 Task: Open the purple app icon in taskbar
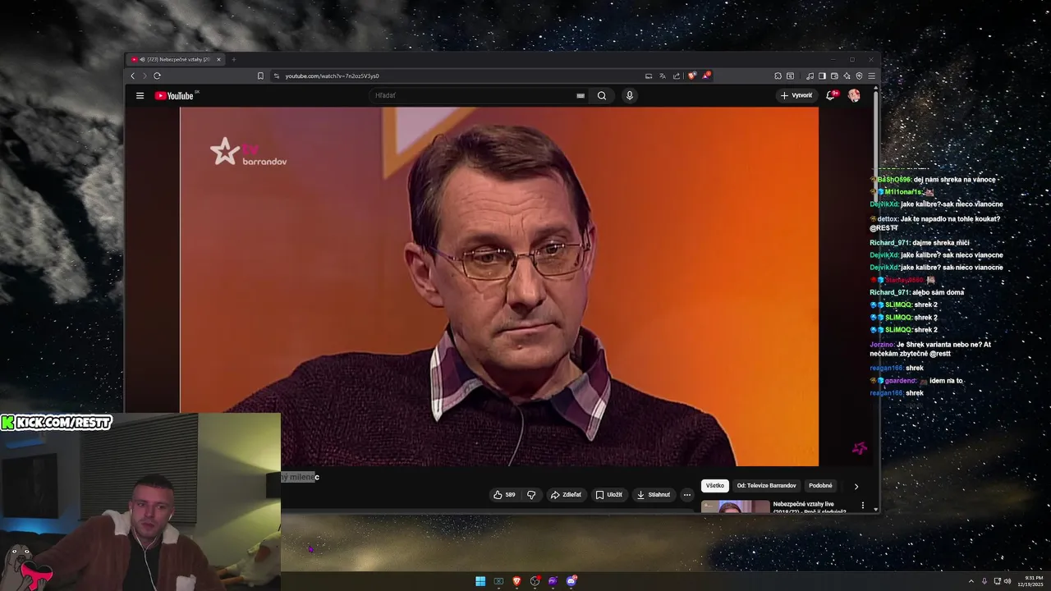click(x=553, y=581)
